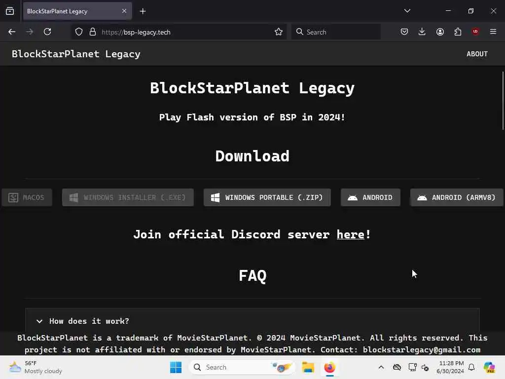
Task: Select the BlockStarPlanet Legacy tab
Action: pyautogui.click(x=77, y=11)
